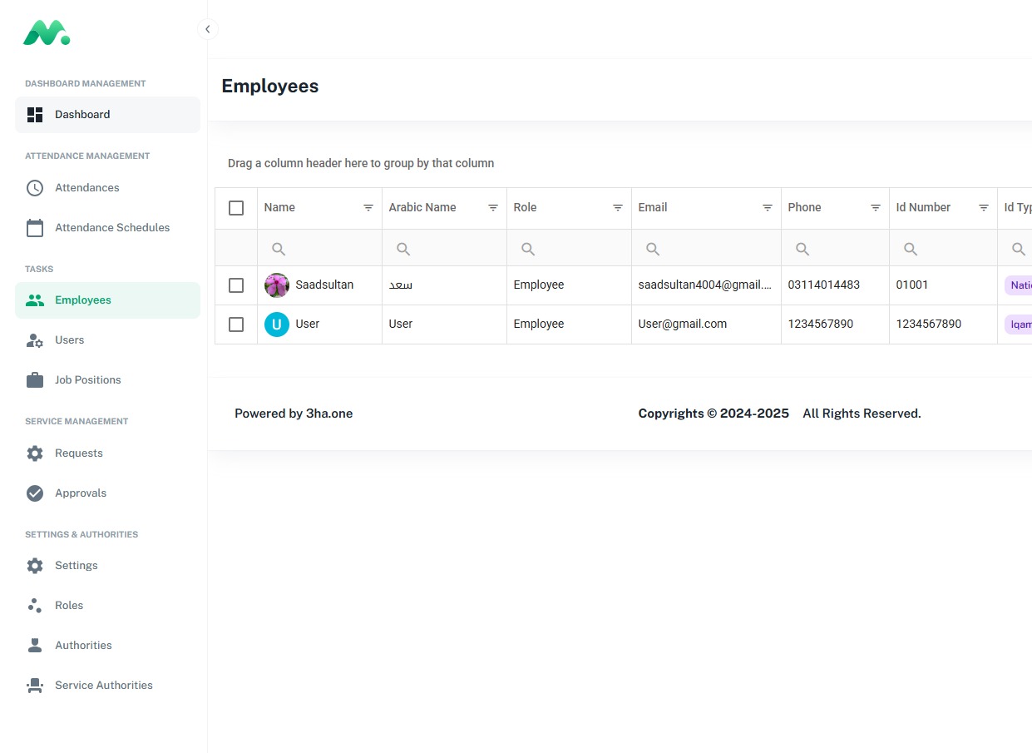This screenshot has width=1032, height=753.
Task: Check the Saadsultan row checkbox
Action: point(236,285)
